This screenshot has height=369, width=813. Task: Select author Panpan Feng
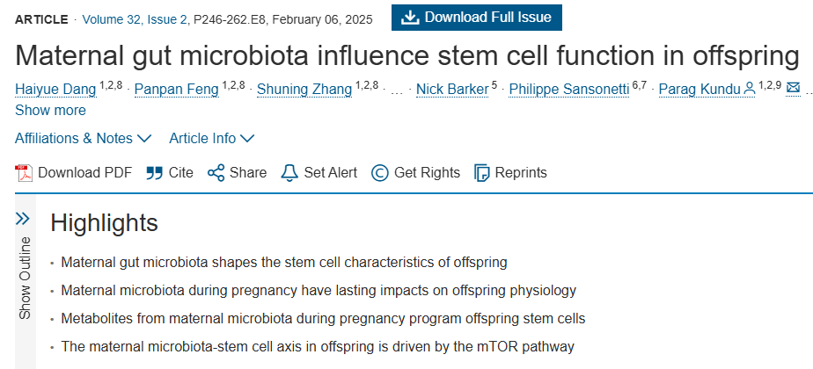(x=176, y=89)
